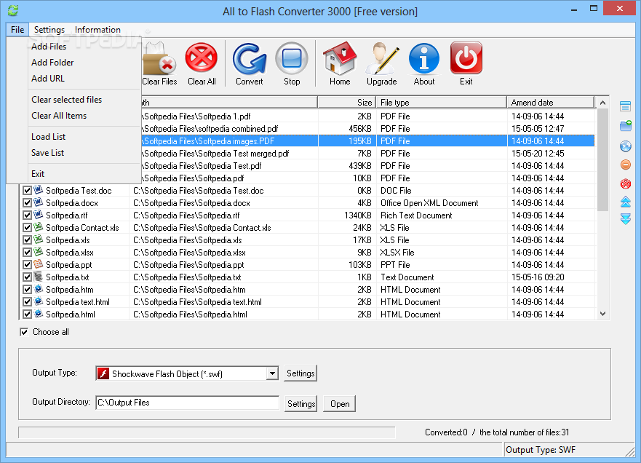Click 'Rich Text Document' file type cell
The height and width of the screenshot is (463, 641).
coord(416,215)
